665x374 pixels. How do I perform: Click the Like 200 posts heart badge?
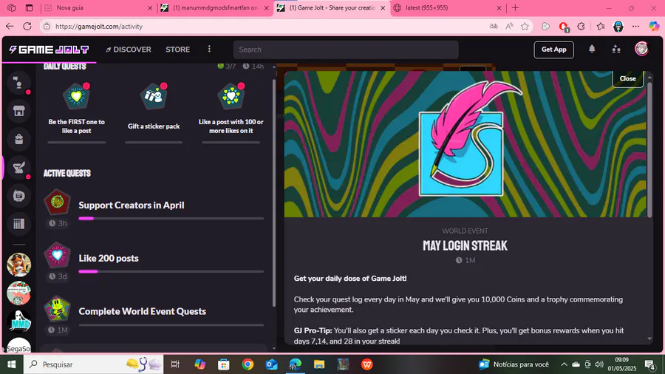[57, 255]
